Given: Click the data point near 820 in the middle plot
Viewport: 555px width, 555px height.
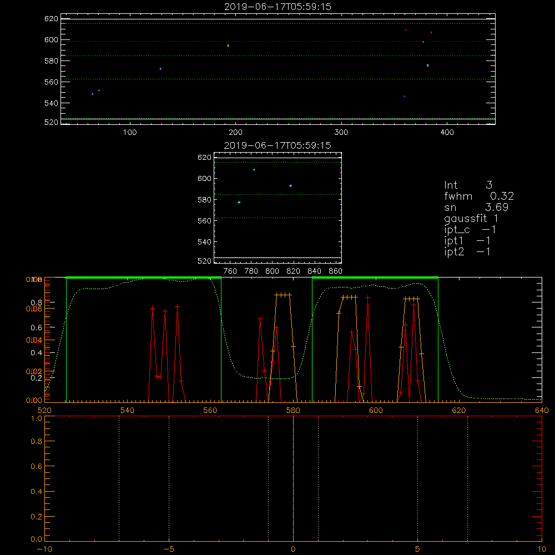Looking at the screenshot, I should [x=291, y=185].
